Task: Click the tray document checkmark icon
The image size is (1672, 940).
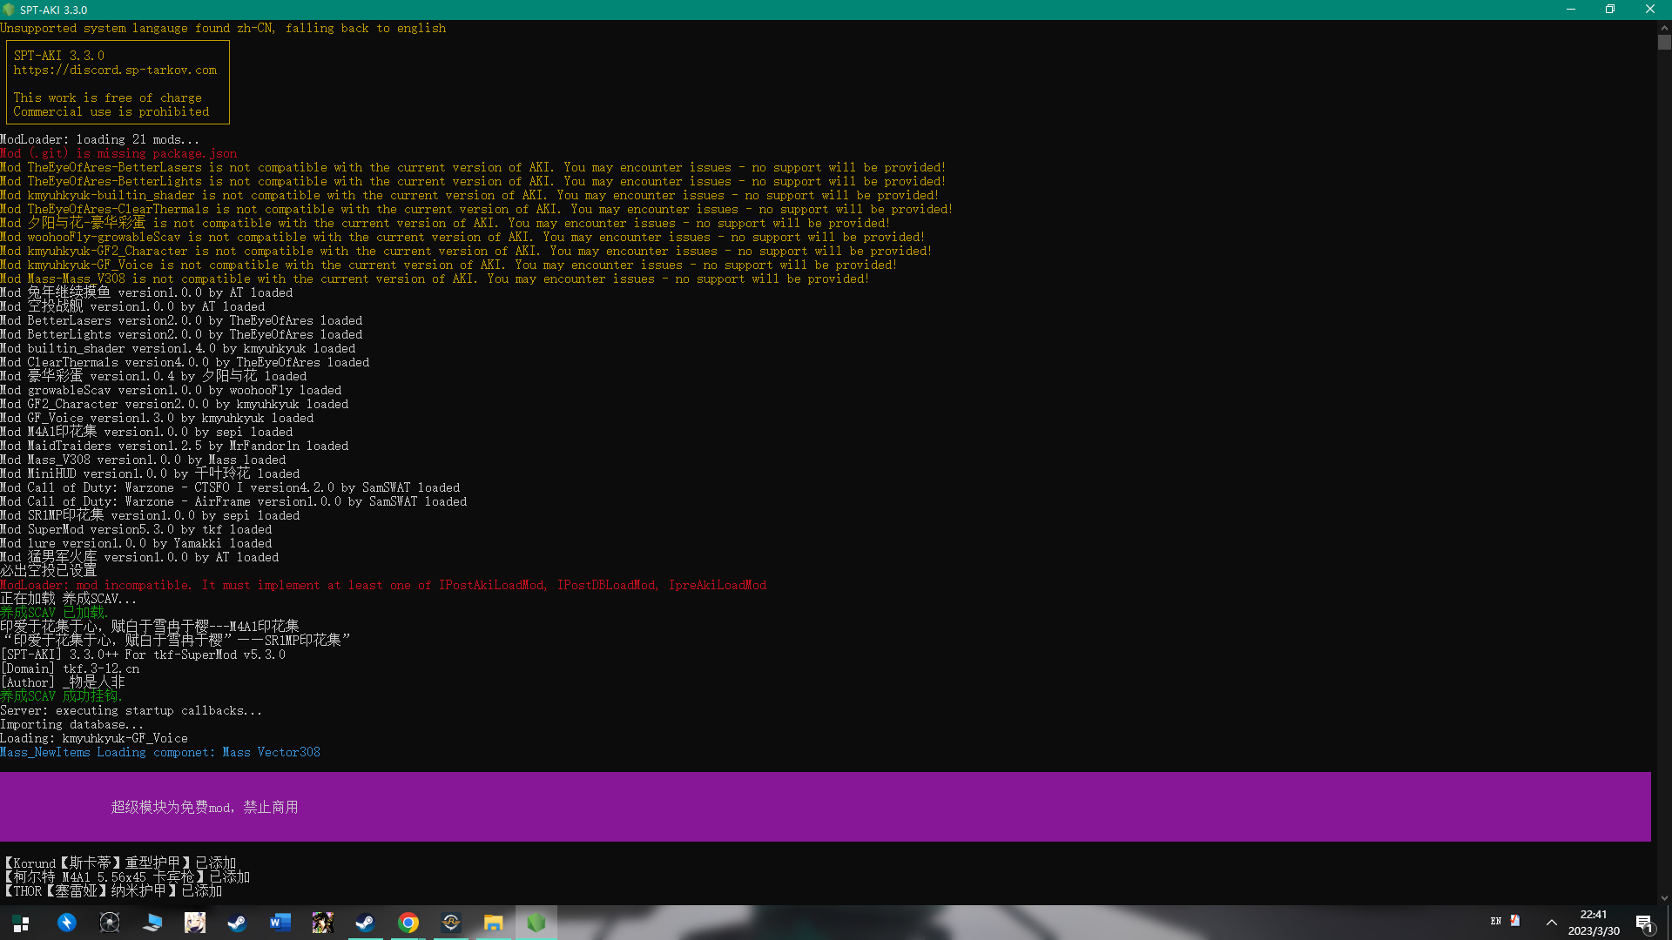Action: coord(1515,921)
